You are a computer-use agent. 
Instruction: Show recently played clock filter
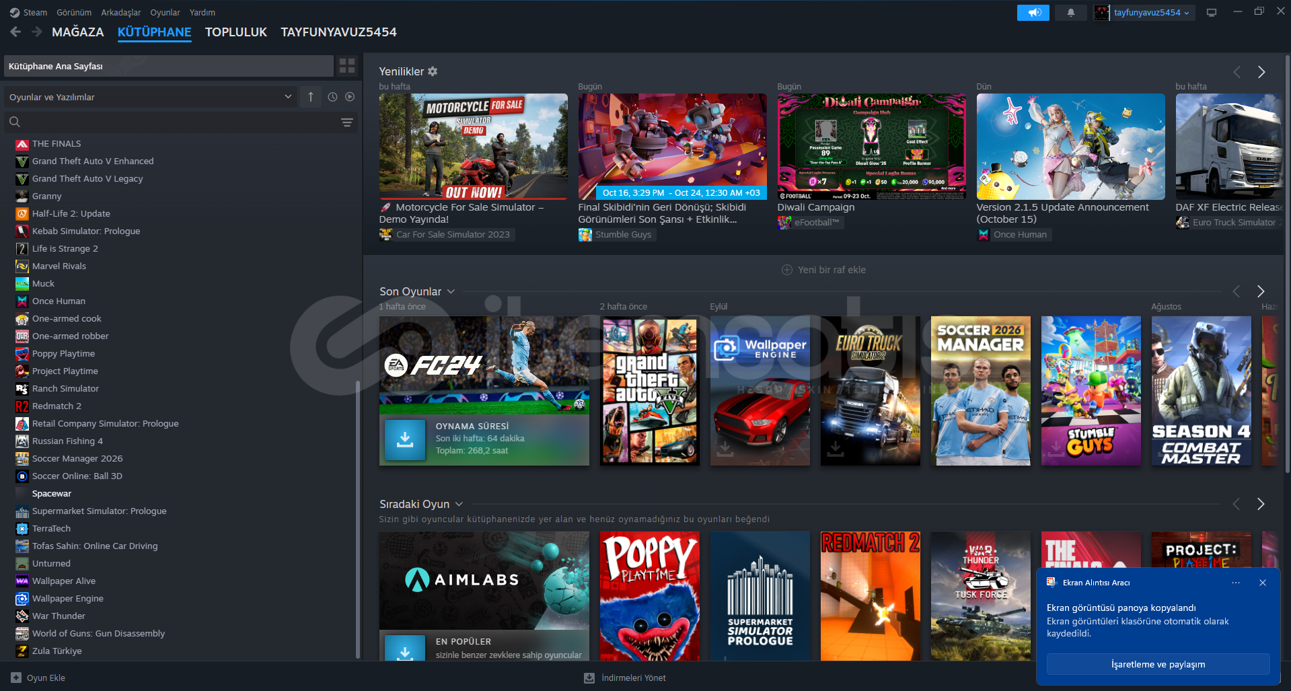(x=332, y=97)
